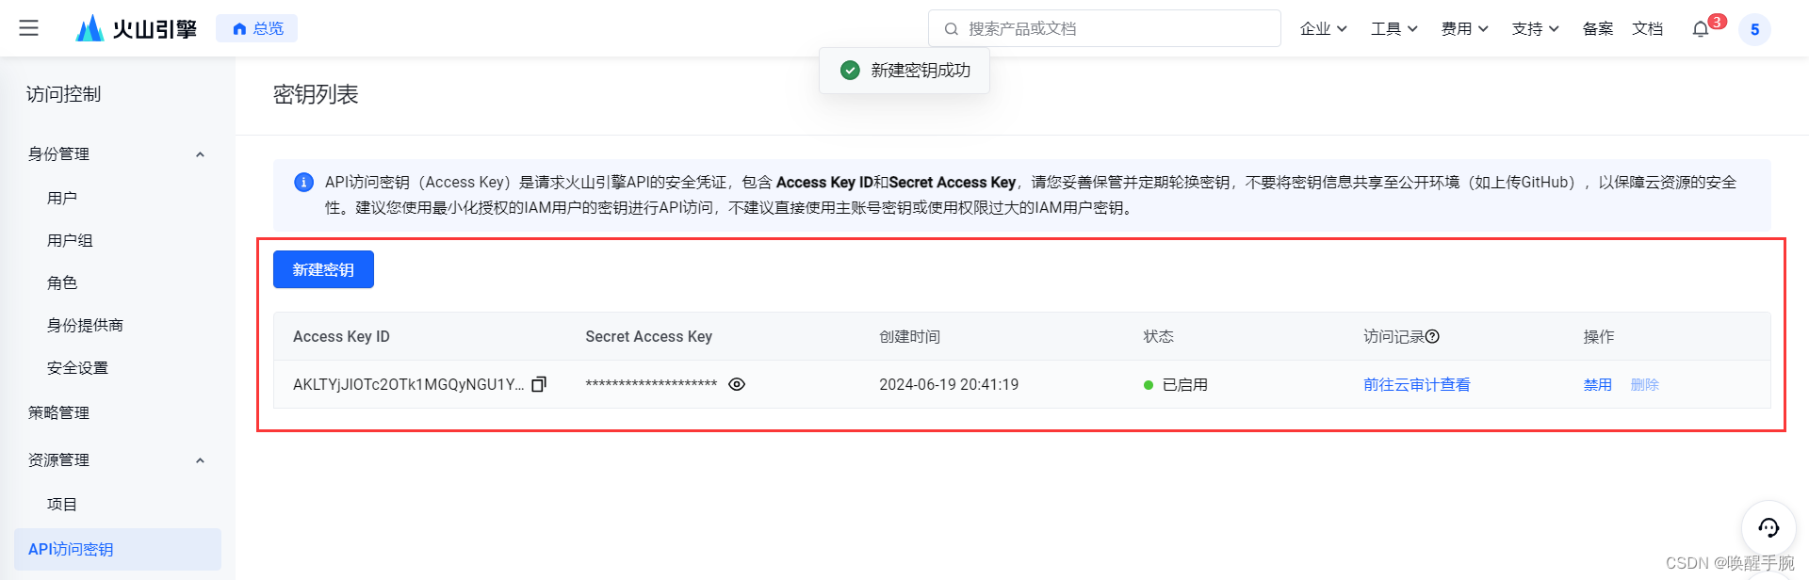Open the user avatar menu
Viewport: 1809px width, 580px height.
pos(1754,29)
